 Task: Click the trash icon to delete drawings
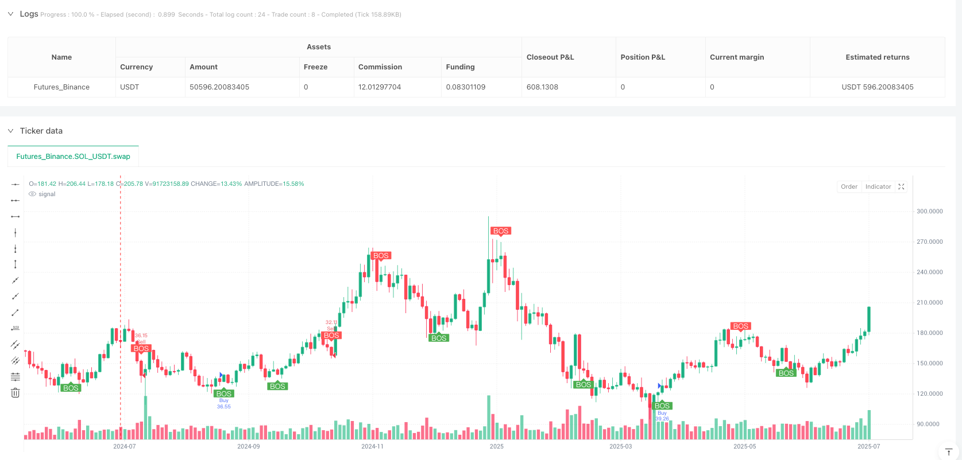(x=16, y=393)
